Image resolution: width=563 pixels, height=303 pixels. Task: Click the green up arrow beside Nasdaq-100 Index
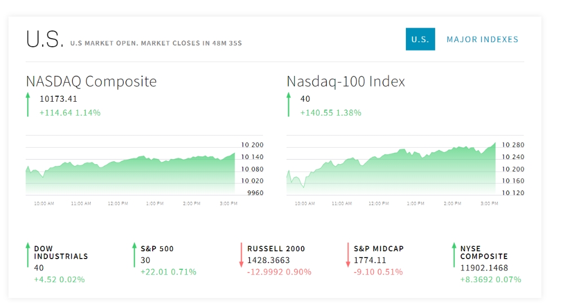click(288, 105)
